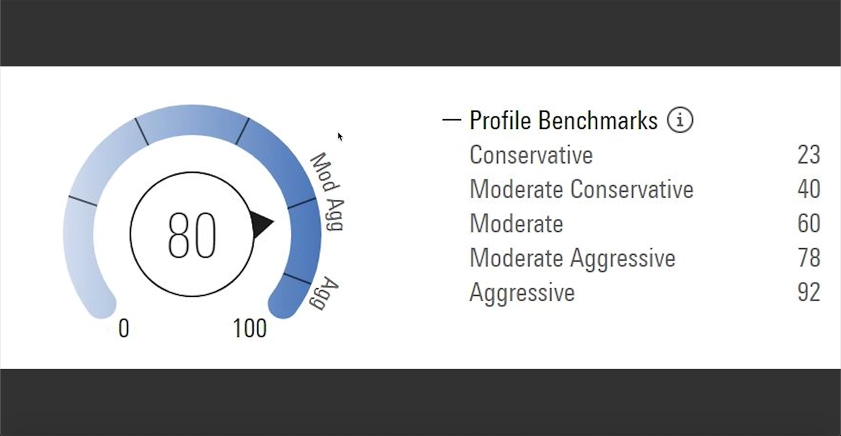Click the Conservative score value 23
Image resolution: width=841 pixels, height=436 pixels.
click(x=809, y=155)
